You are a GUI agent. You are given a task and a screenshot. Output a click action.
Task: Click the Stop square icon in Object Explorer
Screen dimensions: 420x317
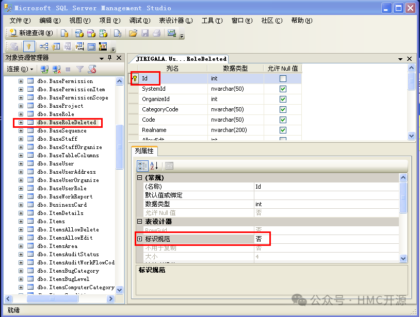coord(68,69)
